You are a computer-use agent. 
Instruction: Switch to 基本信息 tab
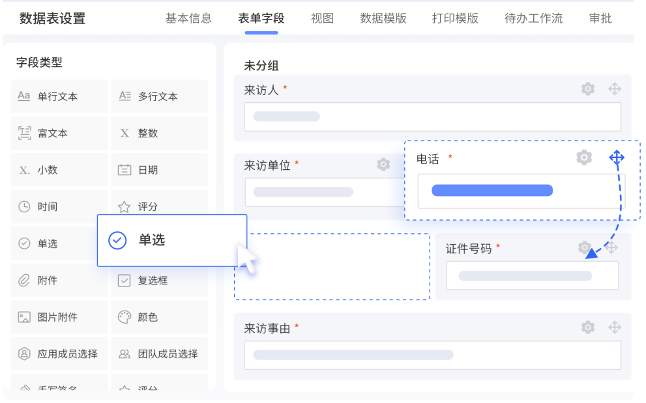point(188,18)
